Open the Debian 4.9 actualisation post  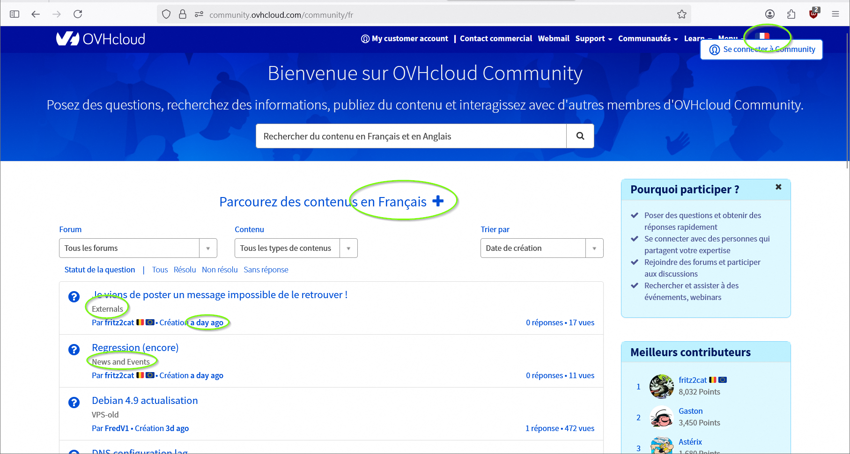[x=145, y=401]
